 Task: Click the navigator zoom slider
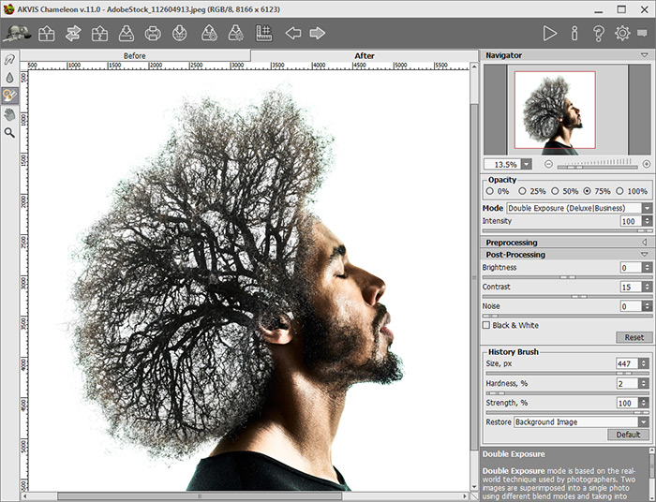(x=598, y=167)
